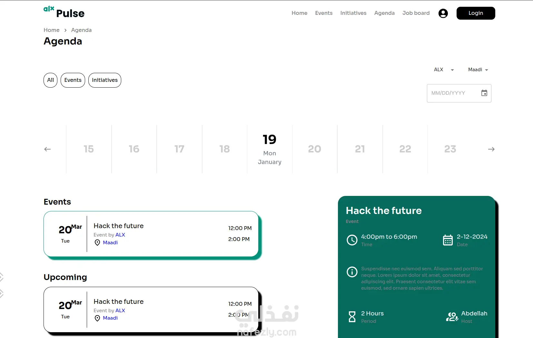Select the Initiatives filter pill
The width and height of the screenshot is (533, 338).
[105, 80]
